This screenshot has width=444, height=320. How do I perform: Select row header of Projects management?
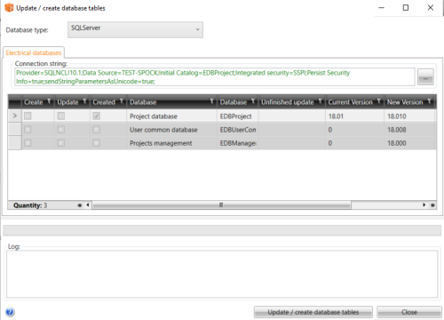pyautogui.click(x=14, y=143)
